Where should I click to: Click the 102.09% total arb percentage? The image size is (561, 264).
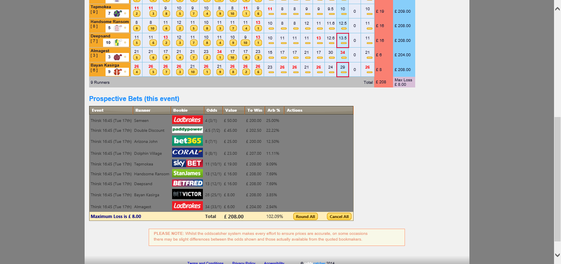274,216
